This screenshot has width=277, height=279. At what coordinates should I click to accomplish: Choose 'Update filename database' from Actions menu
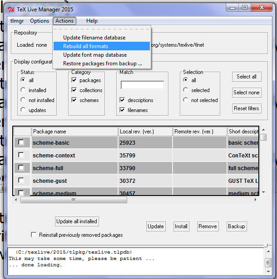pos(94,38)
